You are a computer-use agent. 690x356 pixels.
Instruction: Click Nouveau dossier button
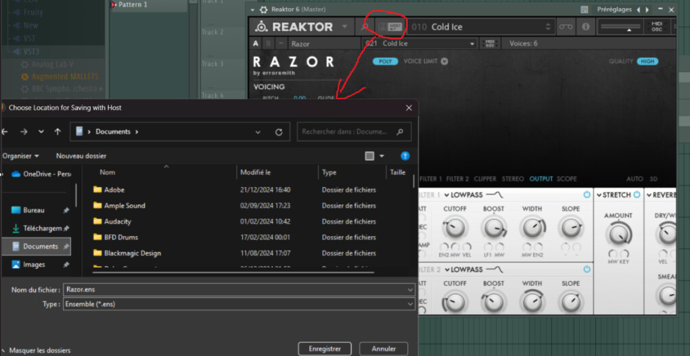point(81,156)
